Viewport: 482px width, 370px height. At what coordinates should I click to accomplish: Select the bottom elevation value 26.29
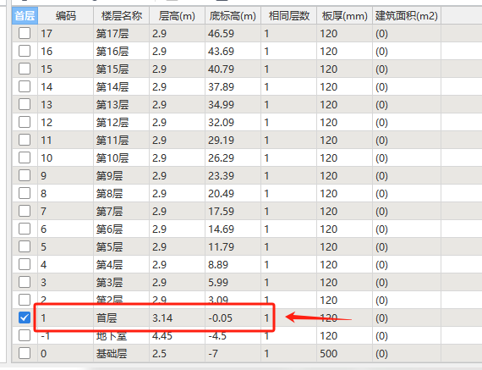coord(221,158)
